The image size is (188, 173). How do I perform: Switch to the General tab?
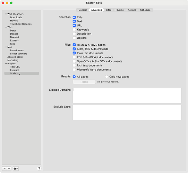(x=83, y=10)
